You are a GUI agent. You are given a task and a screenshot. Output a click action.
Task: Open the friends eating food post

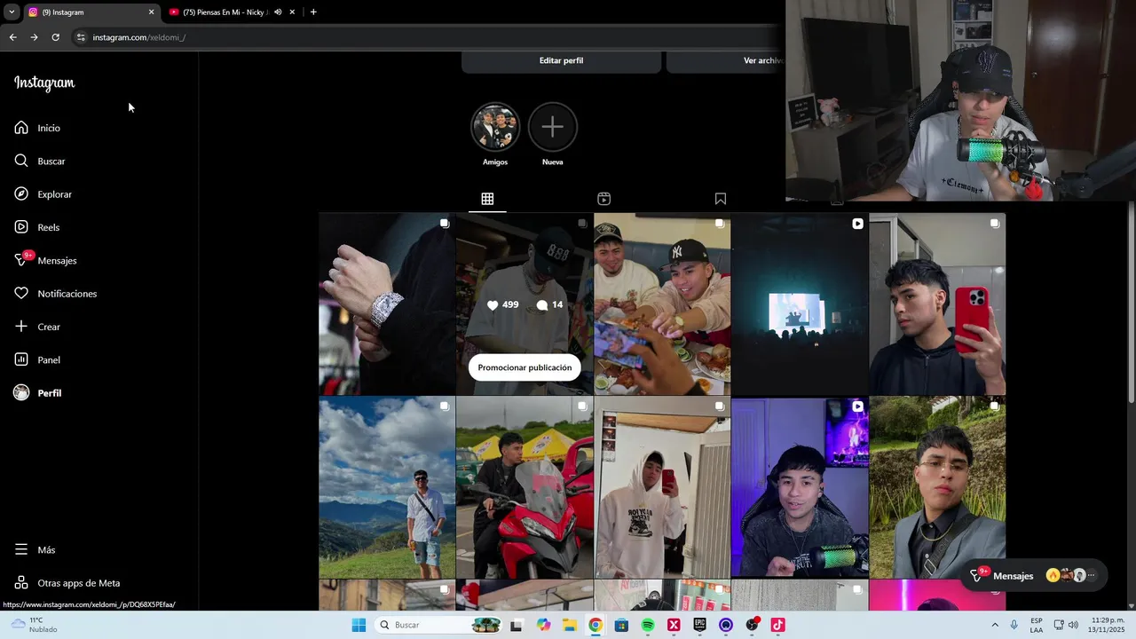tap(662, 304)
